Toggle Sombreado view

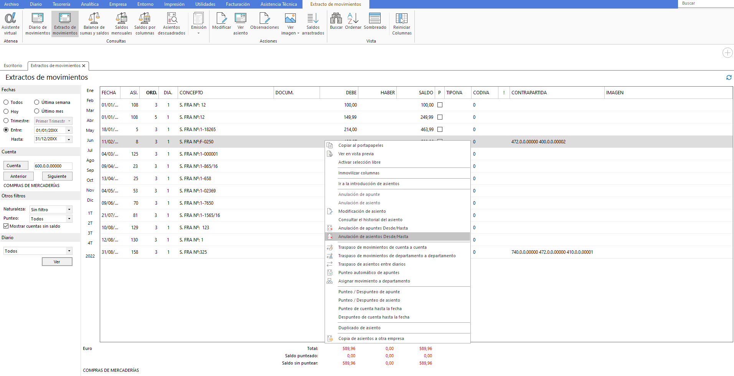[375, 21]
